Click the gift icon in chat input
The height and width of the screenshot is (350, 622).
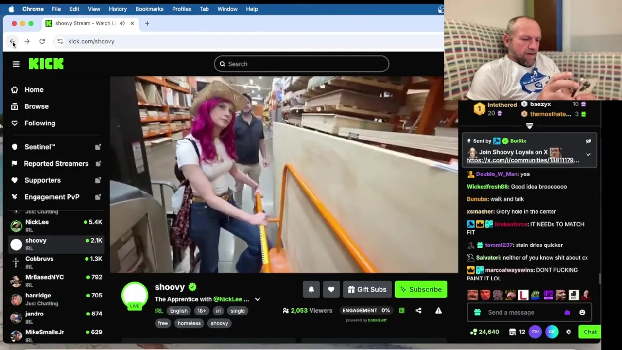point(477,313)
